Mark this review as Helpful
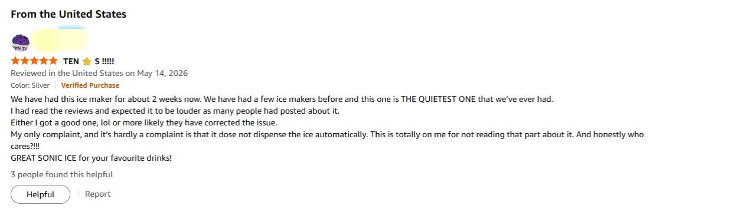738x212 pixels. click(x=40, y=194)
